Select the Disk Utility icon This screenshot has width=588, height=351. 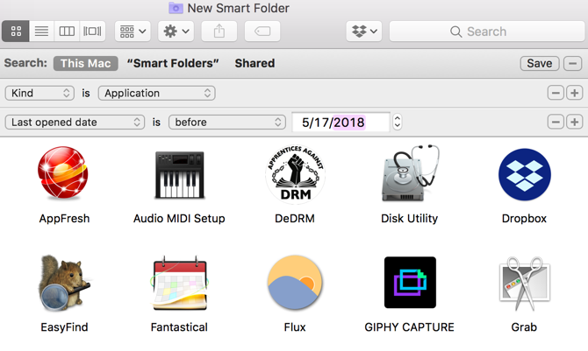pyautogui.click(x=410, y=173)
